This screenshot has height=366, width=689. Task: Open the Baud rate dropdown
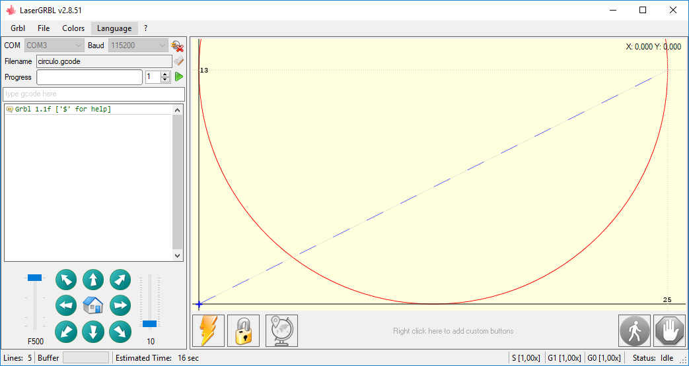[138, 46]
